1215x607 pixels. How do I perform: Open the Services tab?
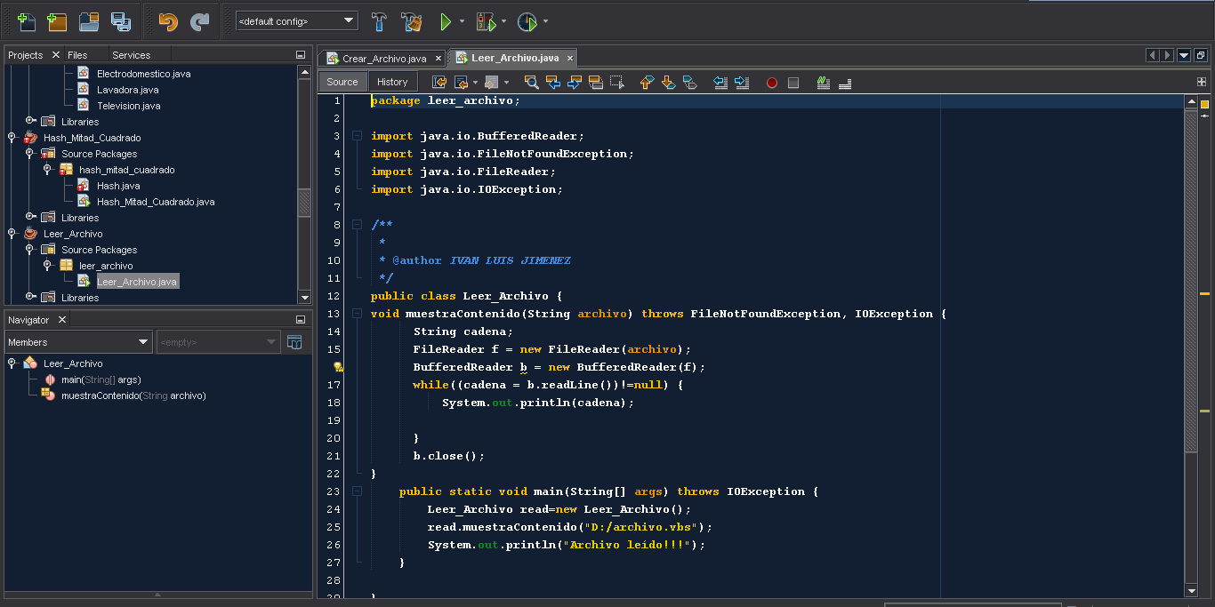131,55
